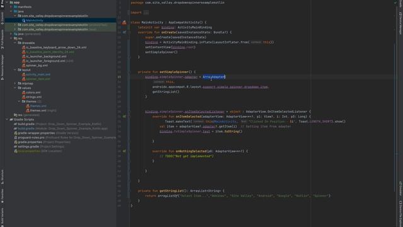The width and height of the screenshot is (403, 227).
Task: Open gradle.properties file icon
Action: (15, 142)
